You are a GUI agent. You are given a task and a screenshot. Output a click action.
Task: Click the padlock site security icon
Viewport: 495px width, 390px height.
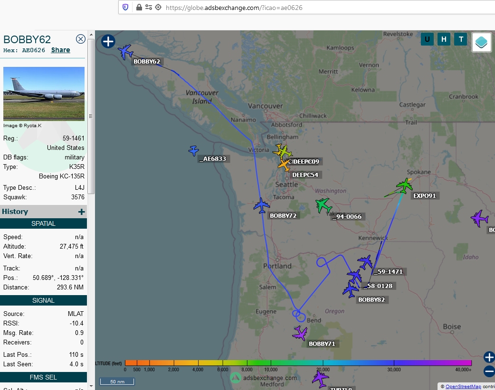tap(139, 7)
